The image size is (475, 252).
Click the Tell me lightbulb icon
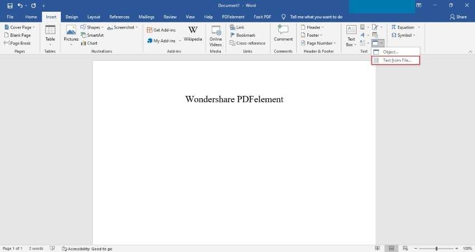[283, 17]
